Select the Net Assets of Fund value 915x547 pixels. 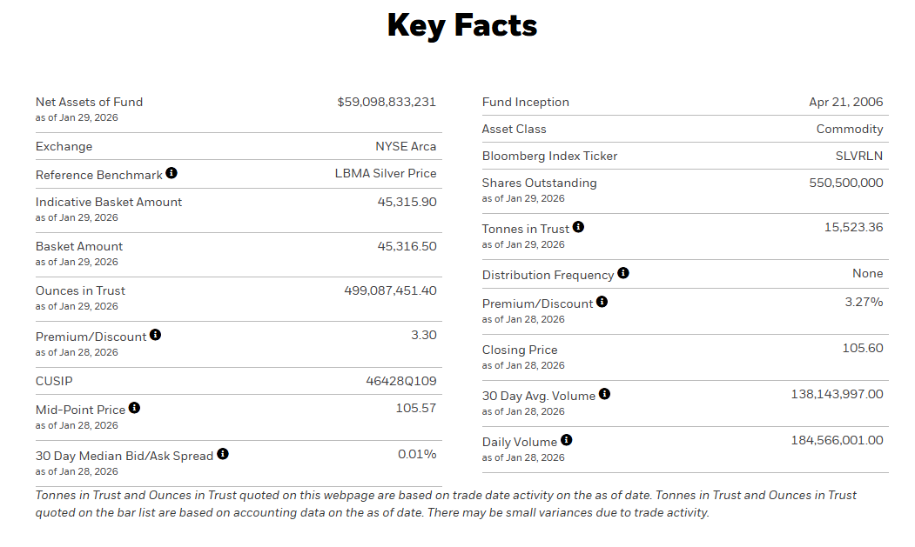coord(387,102)
